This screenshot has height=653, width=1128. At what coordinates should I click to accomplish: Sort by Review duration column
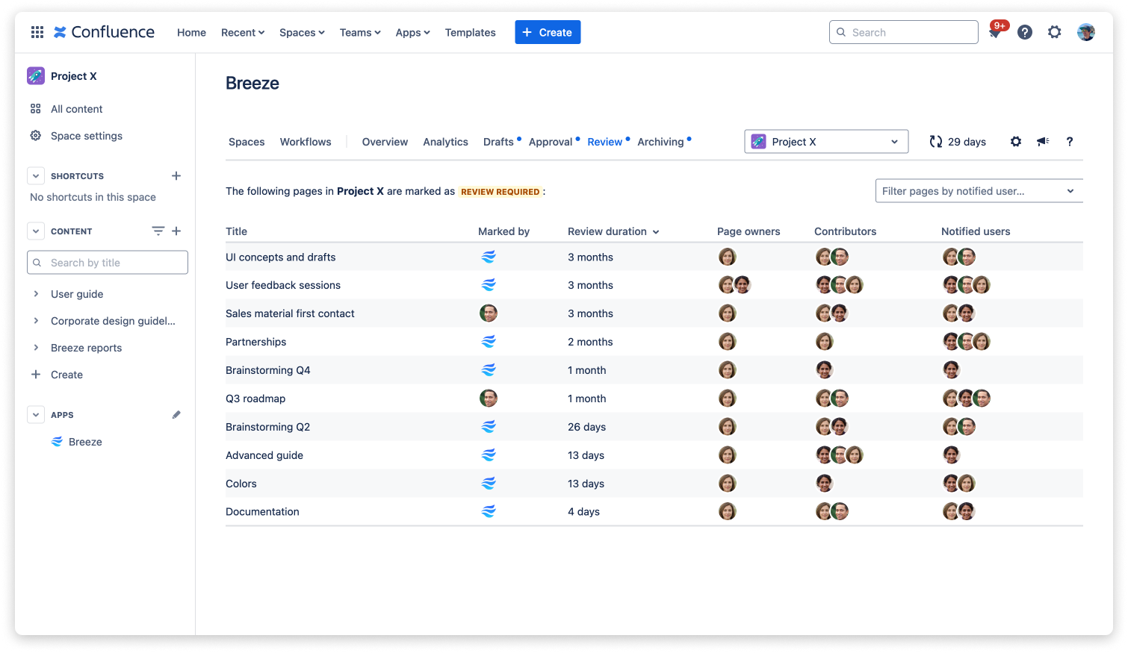click(613, 231)
